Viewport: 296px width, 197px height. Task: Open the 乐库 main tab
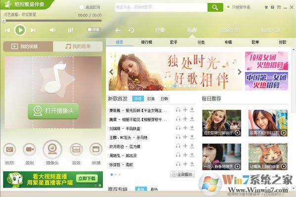(x=192, y=30)
